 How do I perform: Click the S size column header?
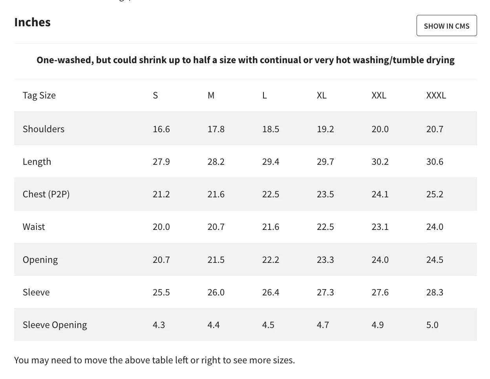pos(155,95)
